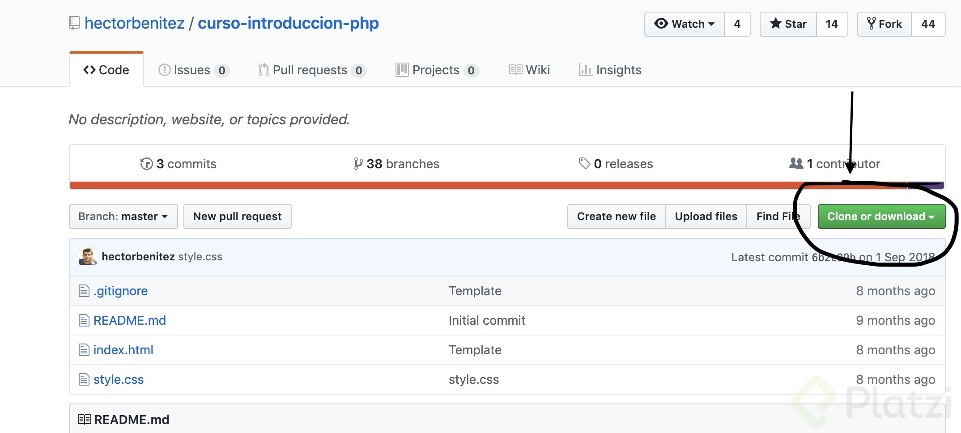Click '9 months ago' in README.md row

tap(896, 320)
